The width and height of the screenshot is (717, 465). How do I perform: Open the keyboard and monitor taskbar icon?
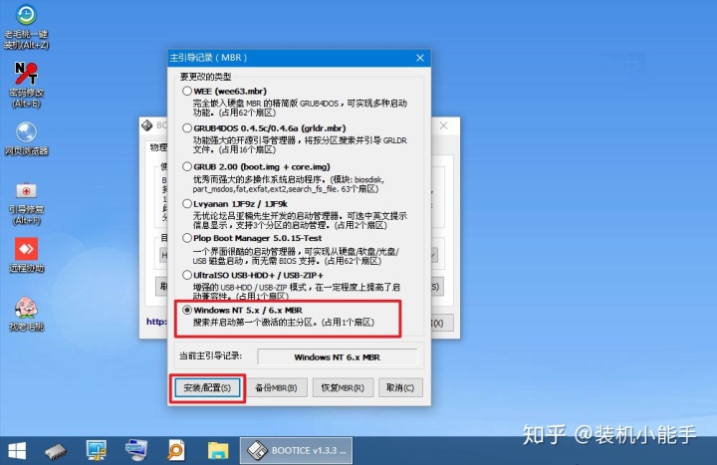[135, 451]
